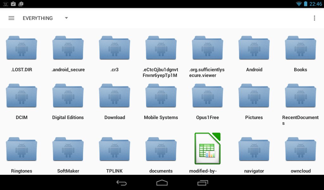This screenshot has width=324, height=190.
Task: Click the .LOST.DIR folder name label
Action: (22, 70)
